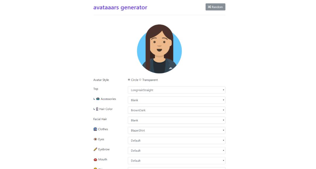This screenshot has height=169, width=316.
Task: Click the Avatar Style label
Action: coord(101,80)
